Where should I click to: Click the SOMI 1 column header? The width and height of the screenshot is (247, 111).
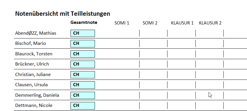click(x=122, y=23)
